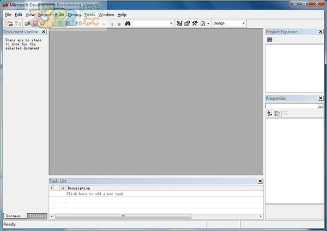The height and width of the screenshot is (231, 327).
Task: Open the Project menu
Action: coord(45,15)
